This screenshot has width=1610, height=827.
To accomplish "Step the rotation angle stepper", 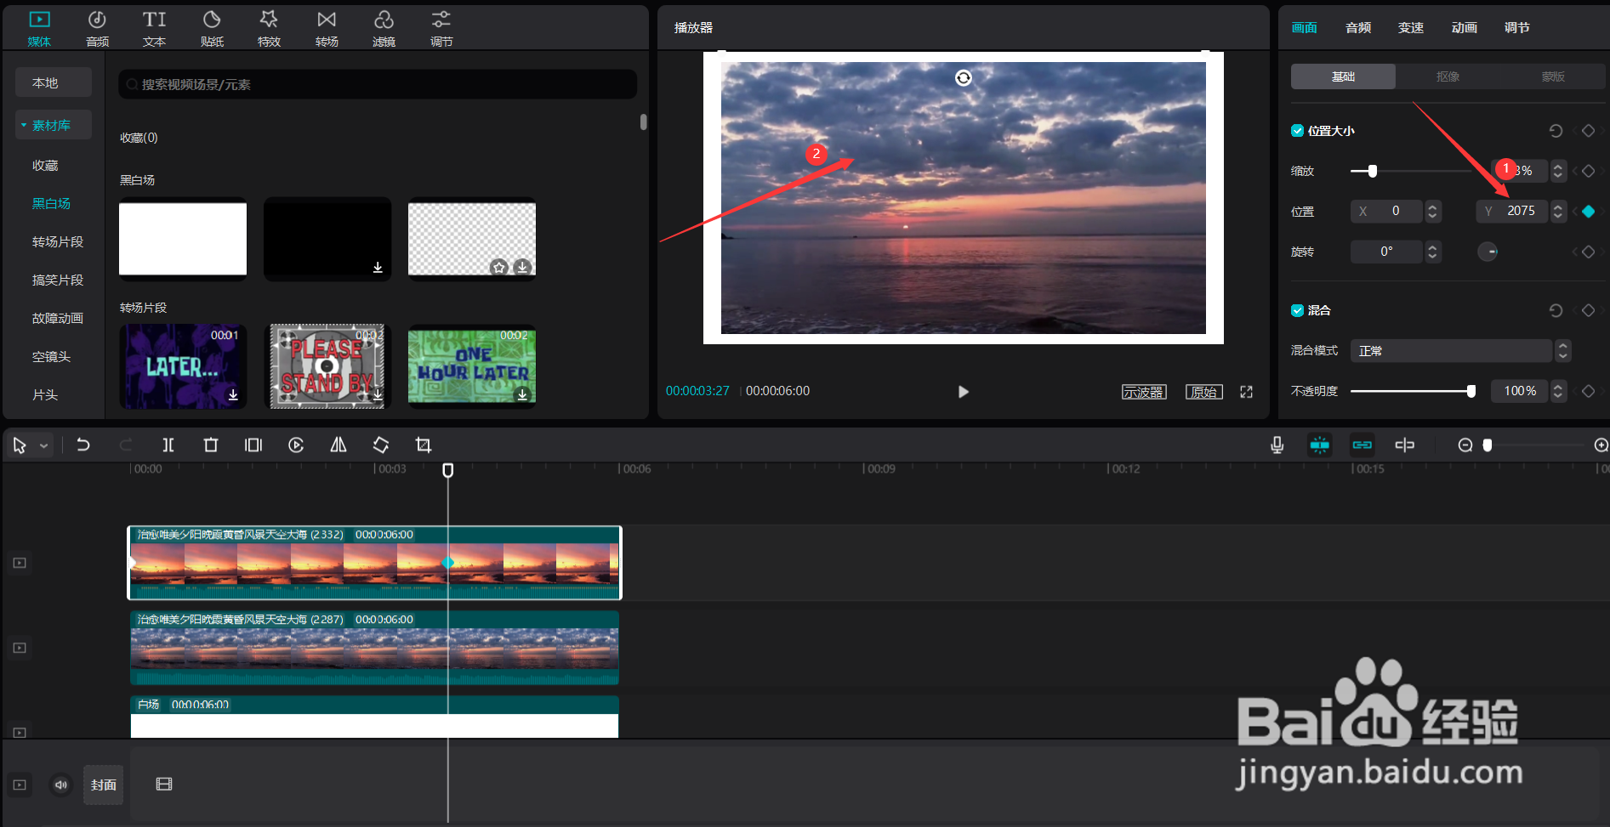I will (x=1432, y=252).
